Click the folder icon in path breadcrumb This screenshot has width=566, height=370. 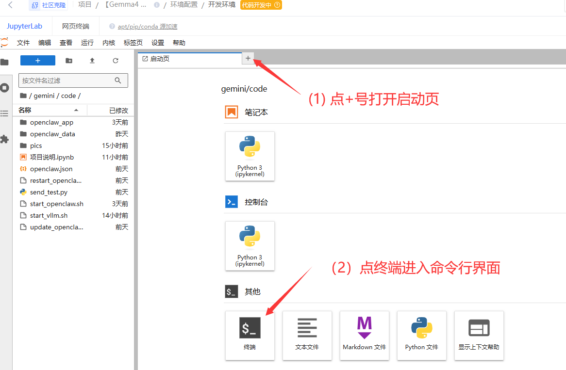pyautogui.click(x=23, y=96)
